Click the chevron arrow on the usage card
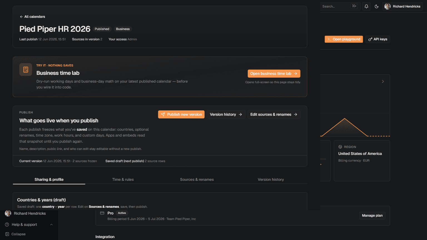The height and width of the screenshot is (240, 427). [x=383, y=81]
